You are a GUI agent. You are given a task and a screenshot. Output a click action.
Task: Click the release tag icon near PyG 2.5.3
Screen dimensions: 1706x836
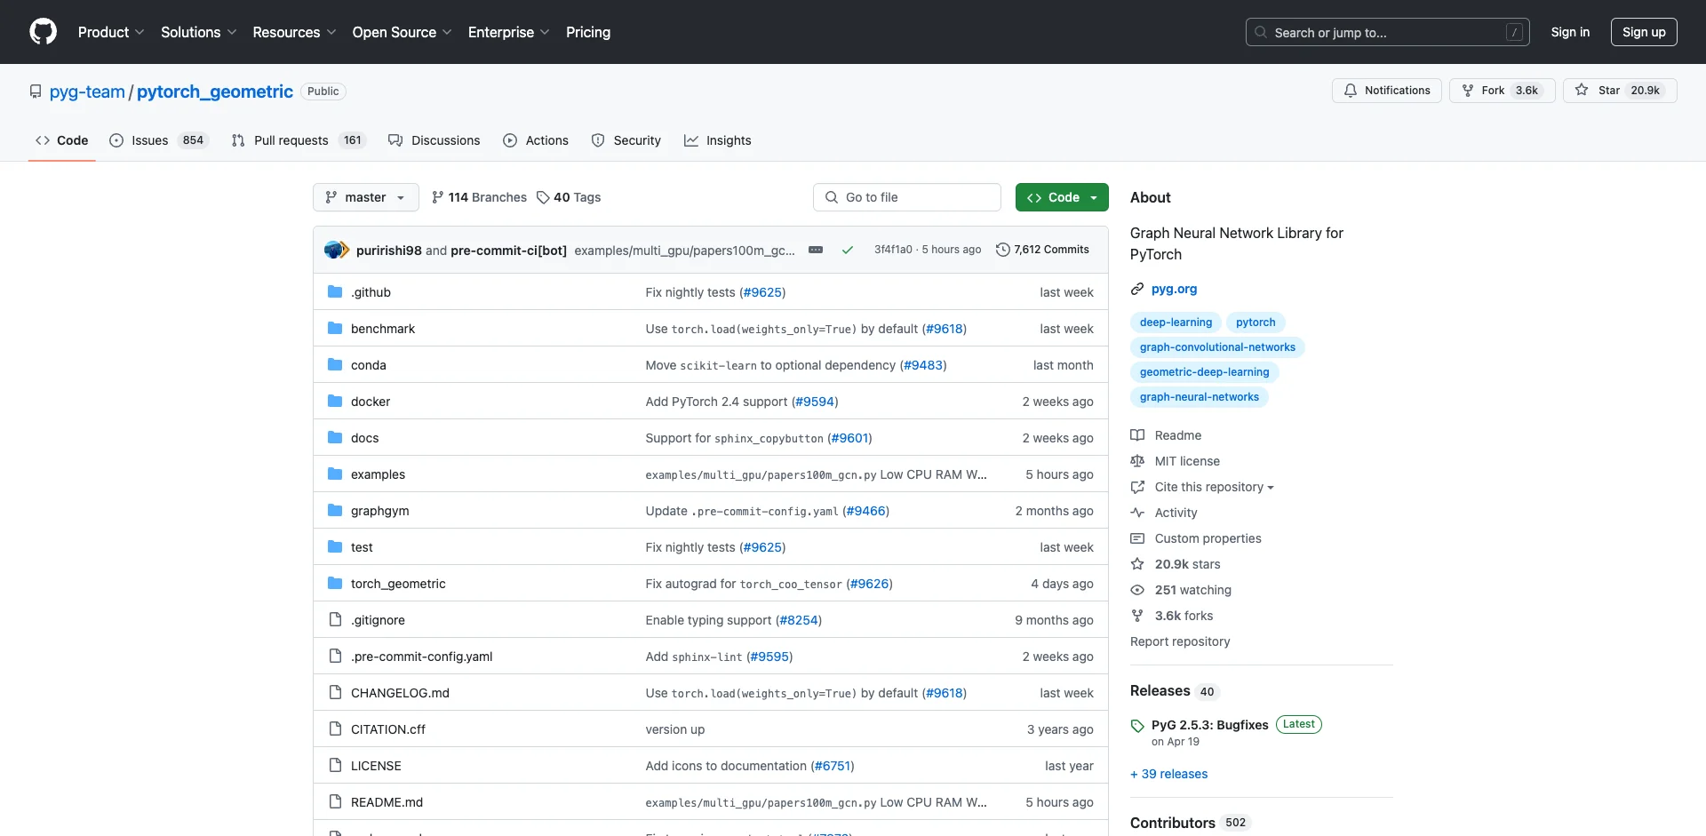point(1137,726)
